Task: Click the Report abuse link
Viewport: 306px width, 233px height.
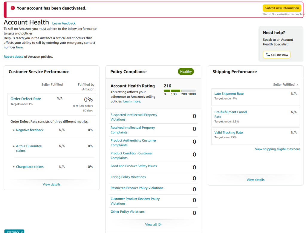Action: (x=13, y=56)
